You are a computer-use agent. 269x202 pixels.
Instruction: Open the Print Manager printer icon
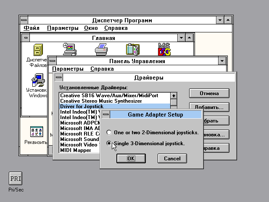point(101,50)
